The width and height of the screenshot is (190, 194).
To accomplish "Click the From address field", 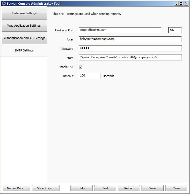I will (130, 58).
